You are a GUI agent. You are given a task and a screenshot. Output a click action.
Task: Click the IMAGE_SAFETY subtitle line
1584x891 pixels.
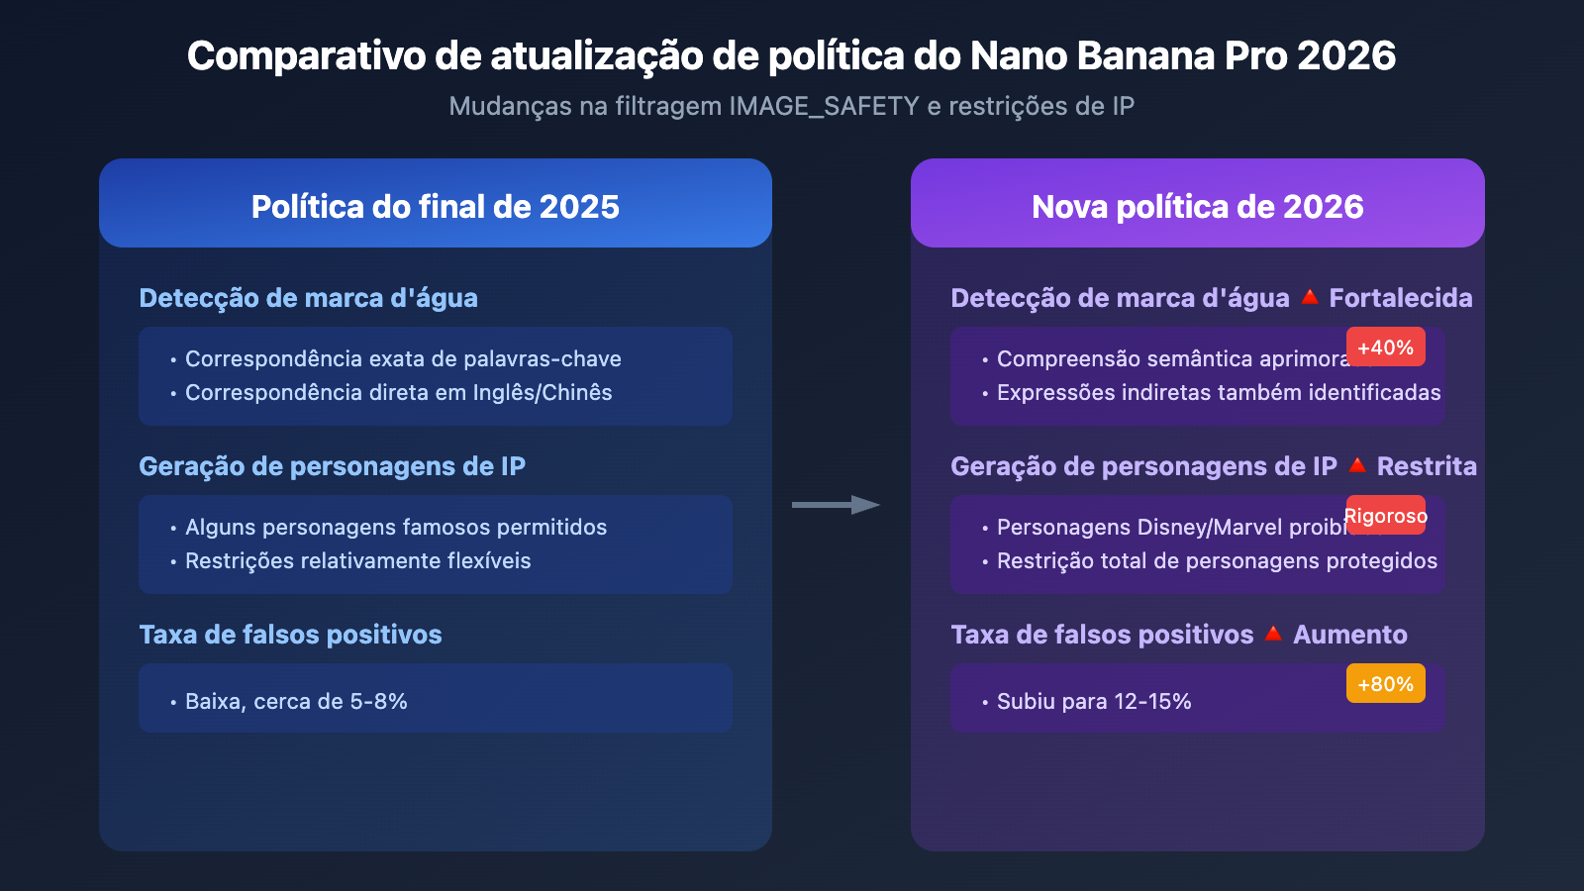click(791, 106)
